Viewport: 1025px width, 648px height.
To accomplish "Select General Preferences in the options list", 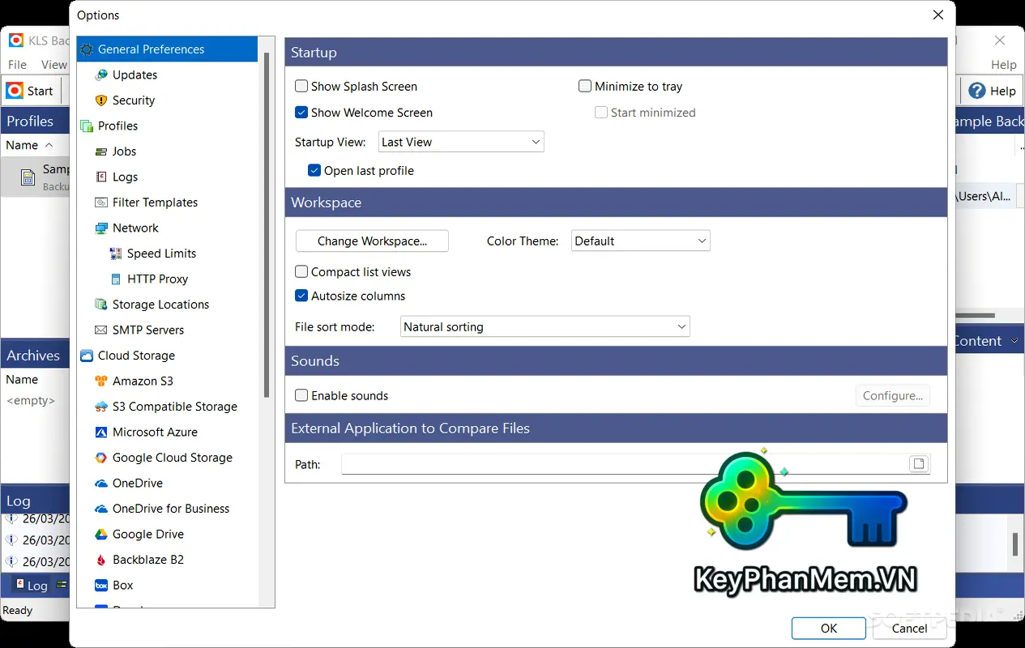I will click(x=151, y=49).
